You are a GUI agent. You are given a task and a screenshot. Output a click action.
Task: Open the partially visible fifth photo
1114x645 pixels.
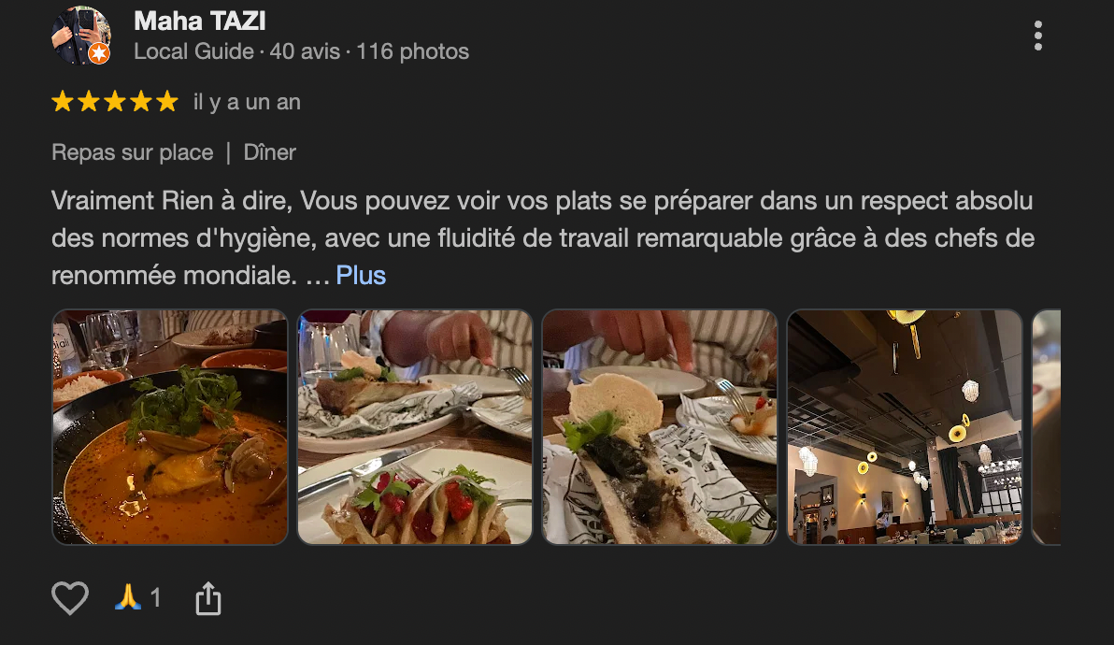[1047, 427]
